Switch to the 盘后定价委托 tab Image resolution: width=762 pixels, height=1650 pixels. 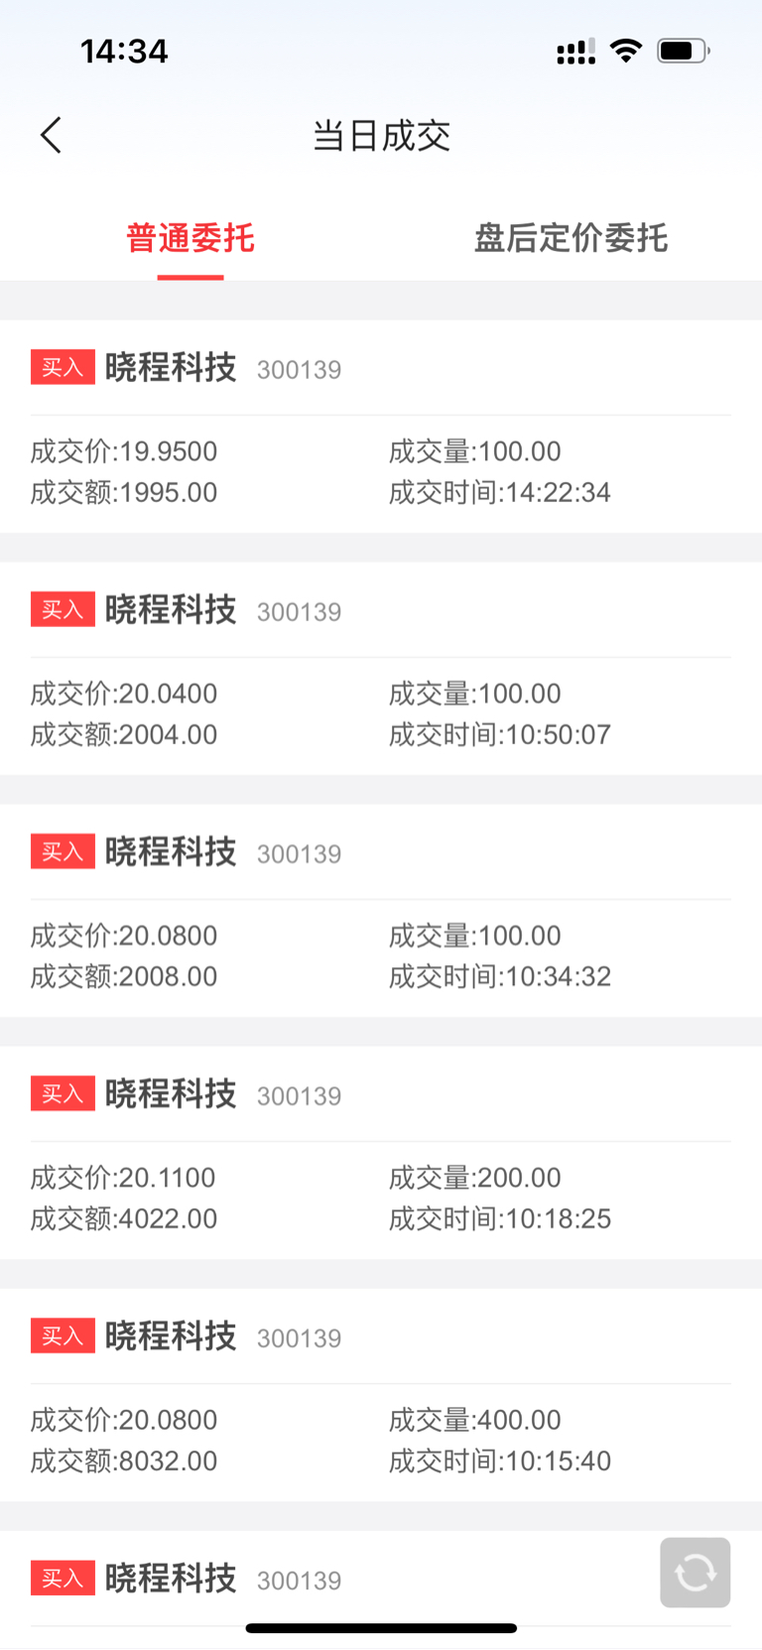coord(571,238)
